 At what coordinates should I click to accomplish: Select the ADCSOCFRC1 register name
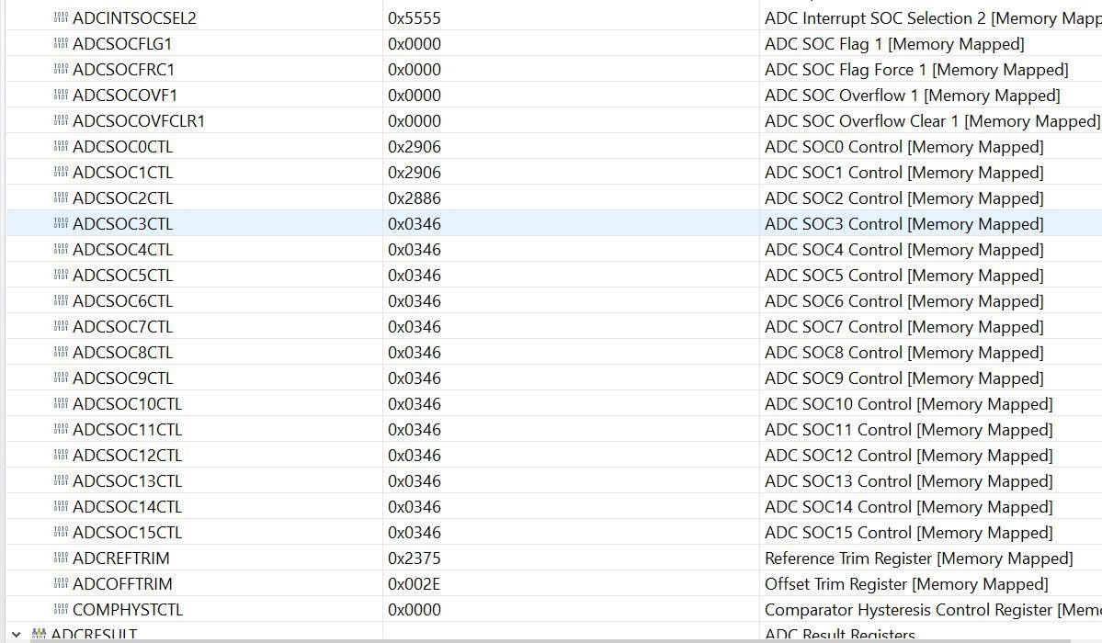coord(124,70)
